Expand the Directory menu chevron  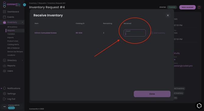pyautogui.click(x=22, y=60)
